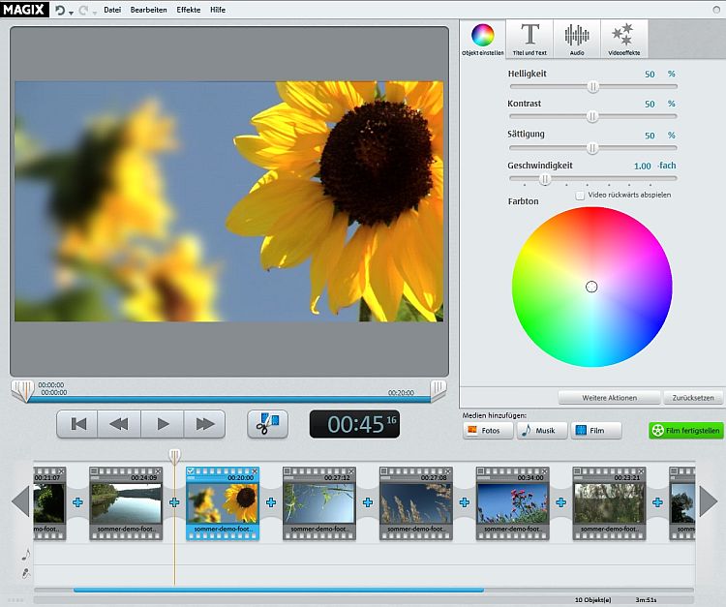Remove the lake clip using its X
The width and height of the screenshot is (726, 607).
(x=159, y=471)
